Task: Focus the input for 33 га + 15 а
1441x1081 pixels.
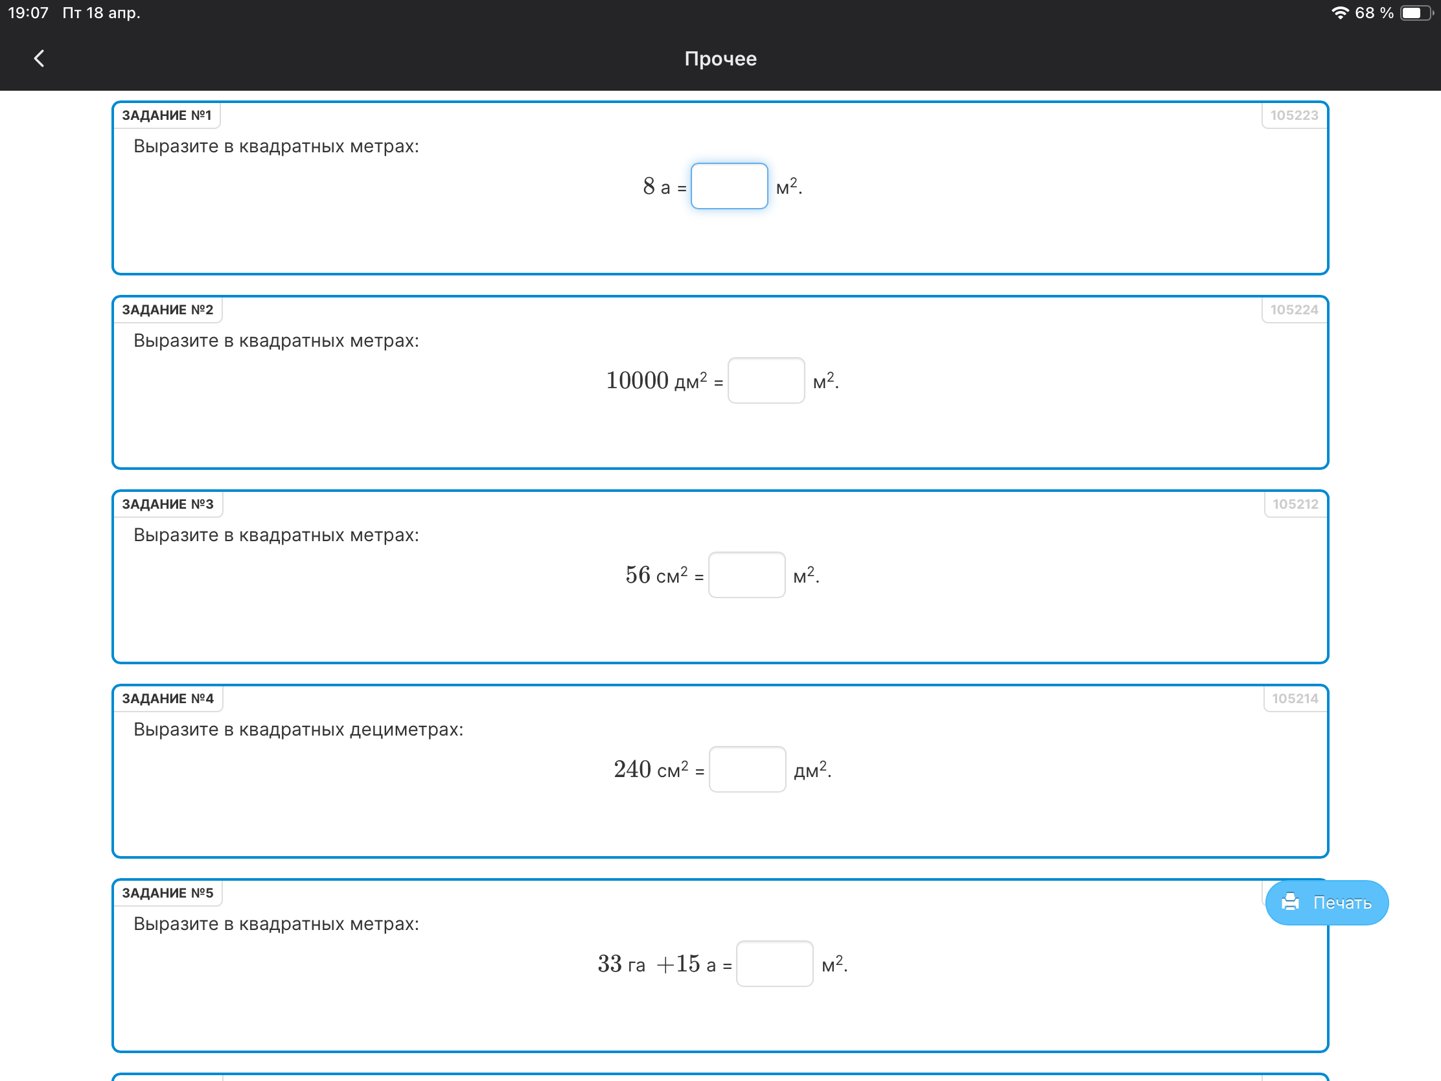Action: (x=774, y=964)
